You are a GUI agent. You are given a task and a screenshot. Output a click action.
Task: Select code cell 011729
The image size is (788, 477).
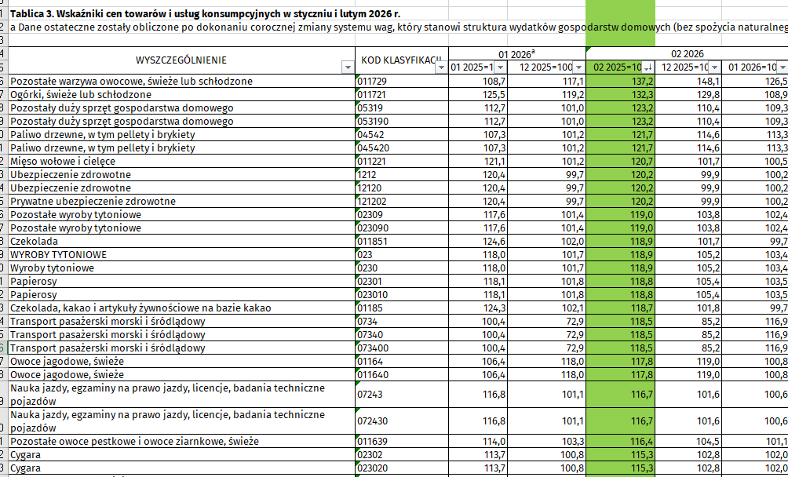tap(402, 82)
